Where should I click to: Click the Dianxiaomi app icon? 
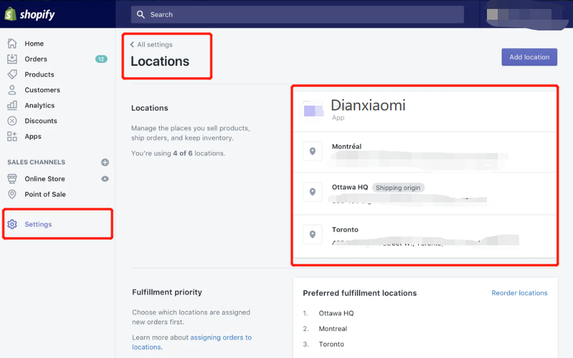(x=313, y=109)
